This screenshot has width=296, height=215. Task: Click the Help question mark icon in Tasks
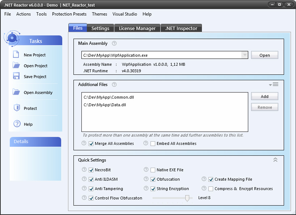[17, 124]
